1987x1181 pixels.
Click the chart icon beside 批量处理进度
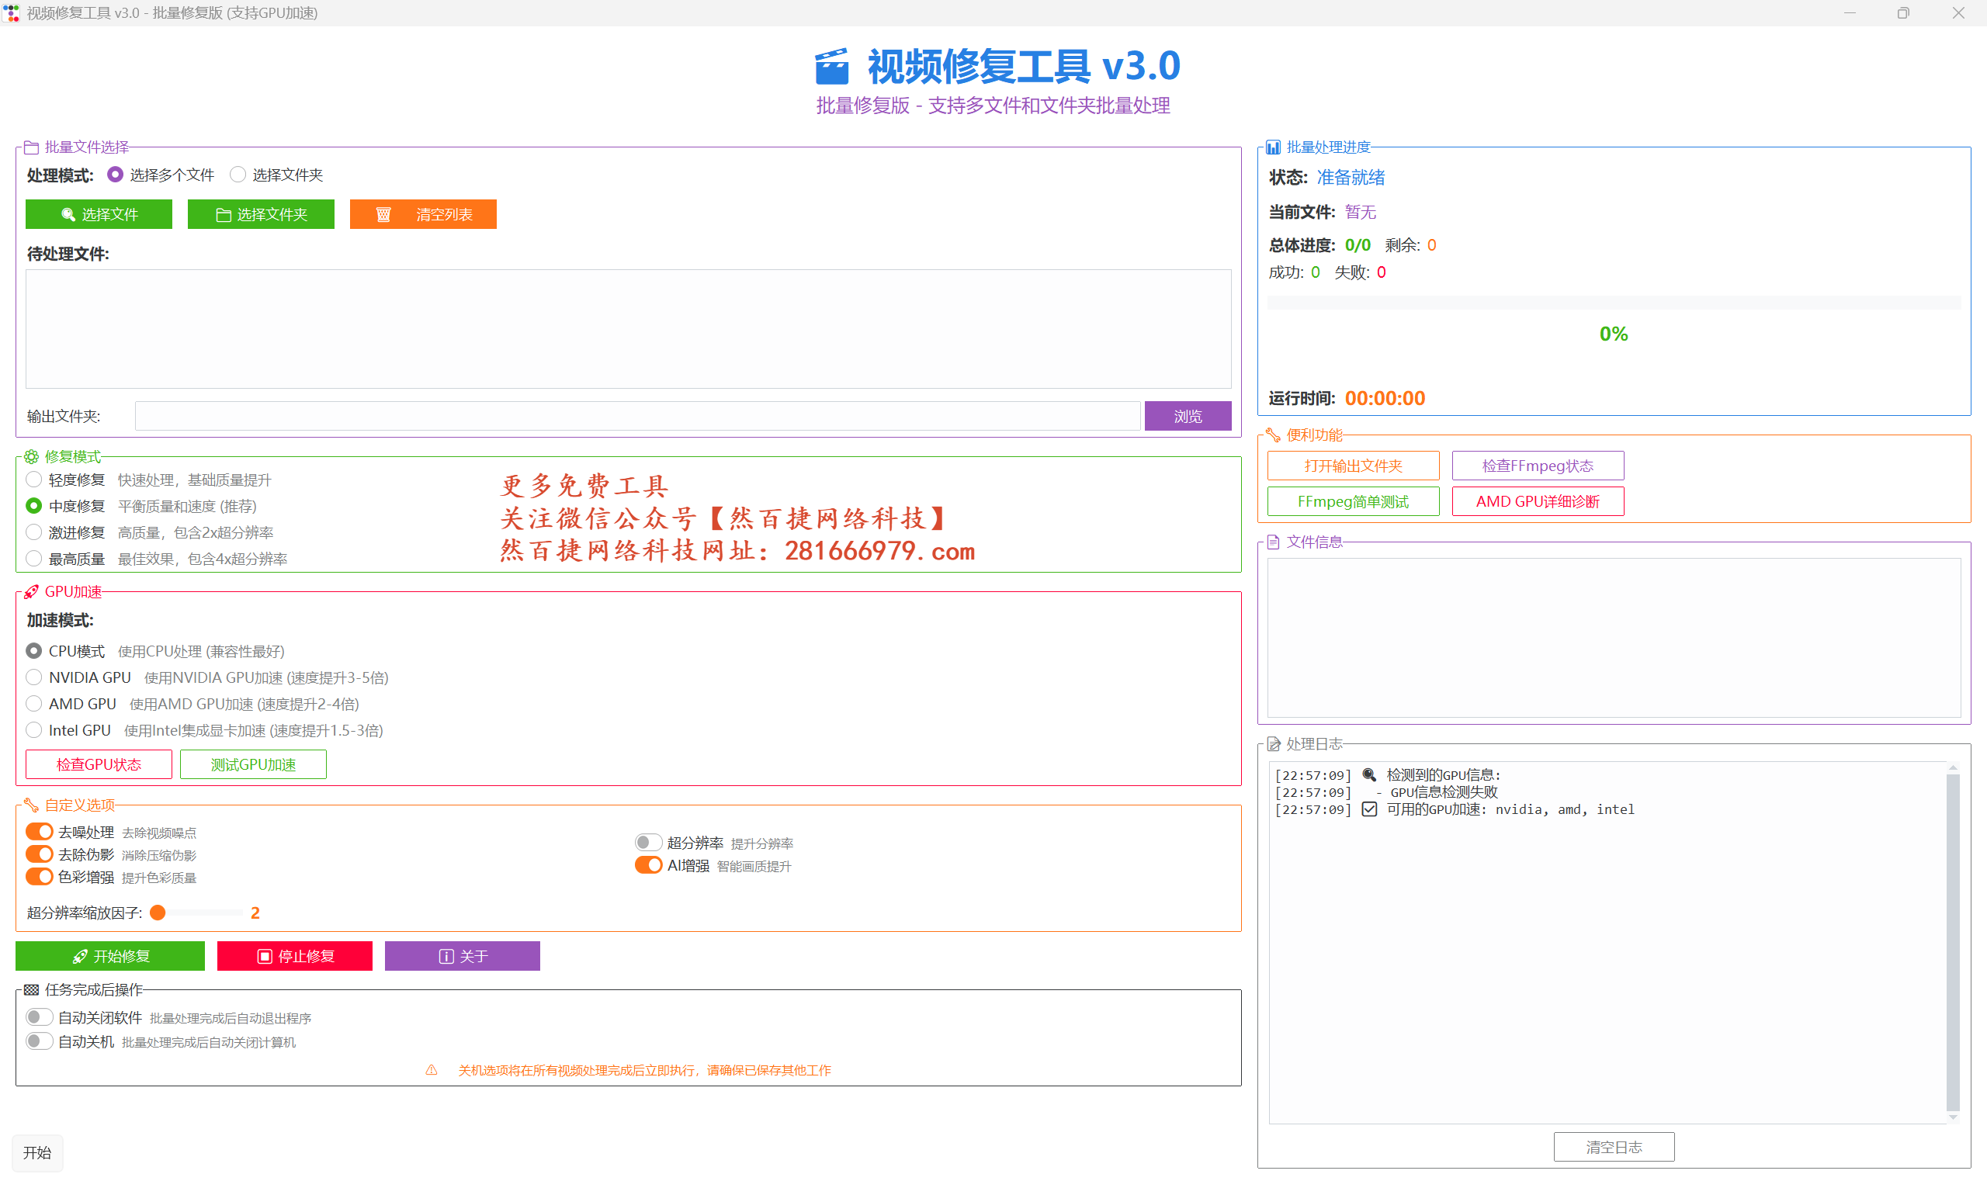coord(1273,147)
